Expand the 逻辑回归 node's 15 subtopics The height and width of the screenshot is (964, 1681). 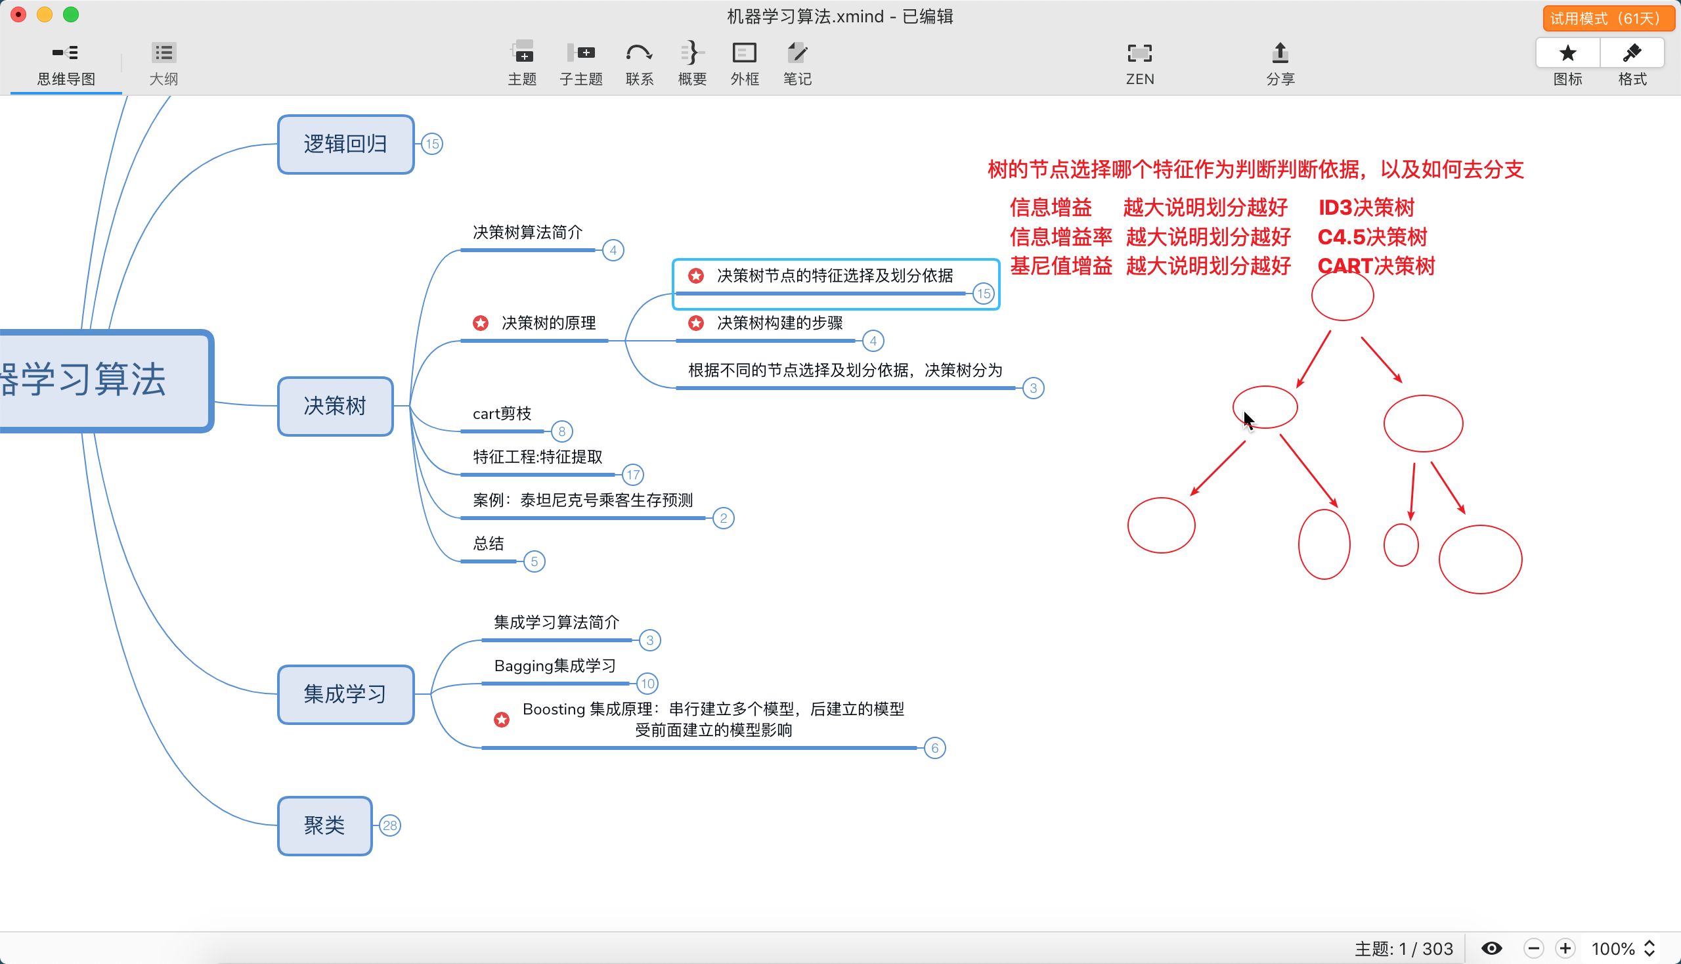click(x=432, y=144)
